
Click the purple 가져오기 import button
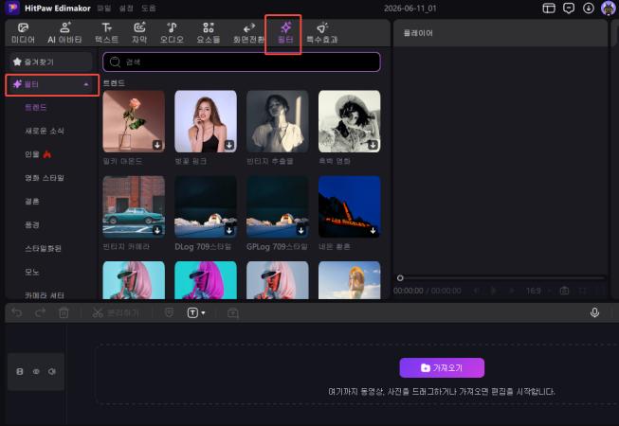[x=442, y=367]
